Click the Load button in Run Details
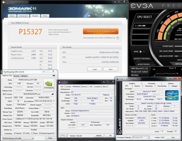This screenshot has height=141, width=182. [95, 69]
